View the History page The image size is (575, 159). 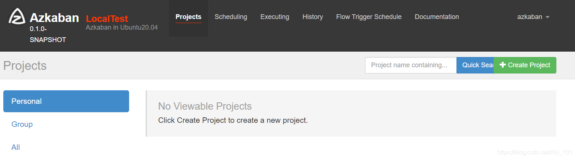point(313,17)
